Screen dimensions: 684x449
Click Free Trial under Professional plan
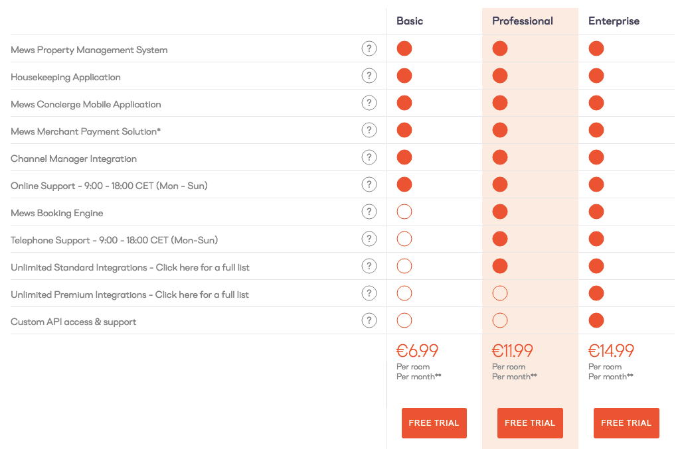point(530,423)
